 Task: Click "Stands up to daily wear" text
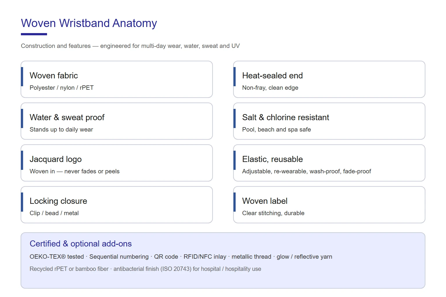click(61, 129)
